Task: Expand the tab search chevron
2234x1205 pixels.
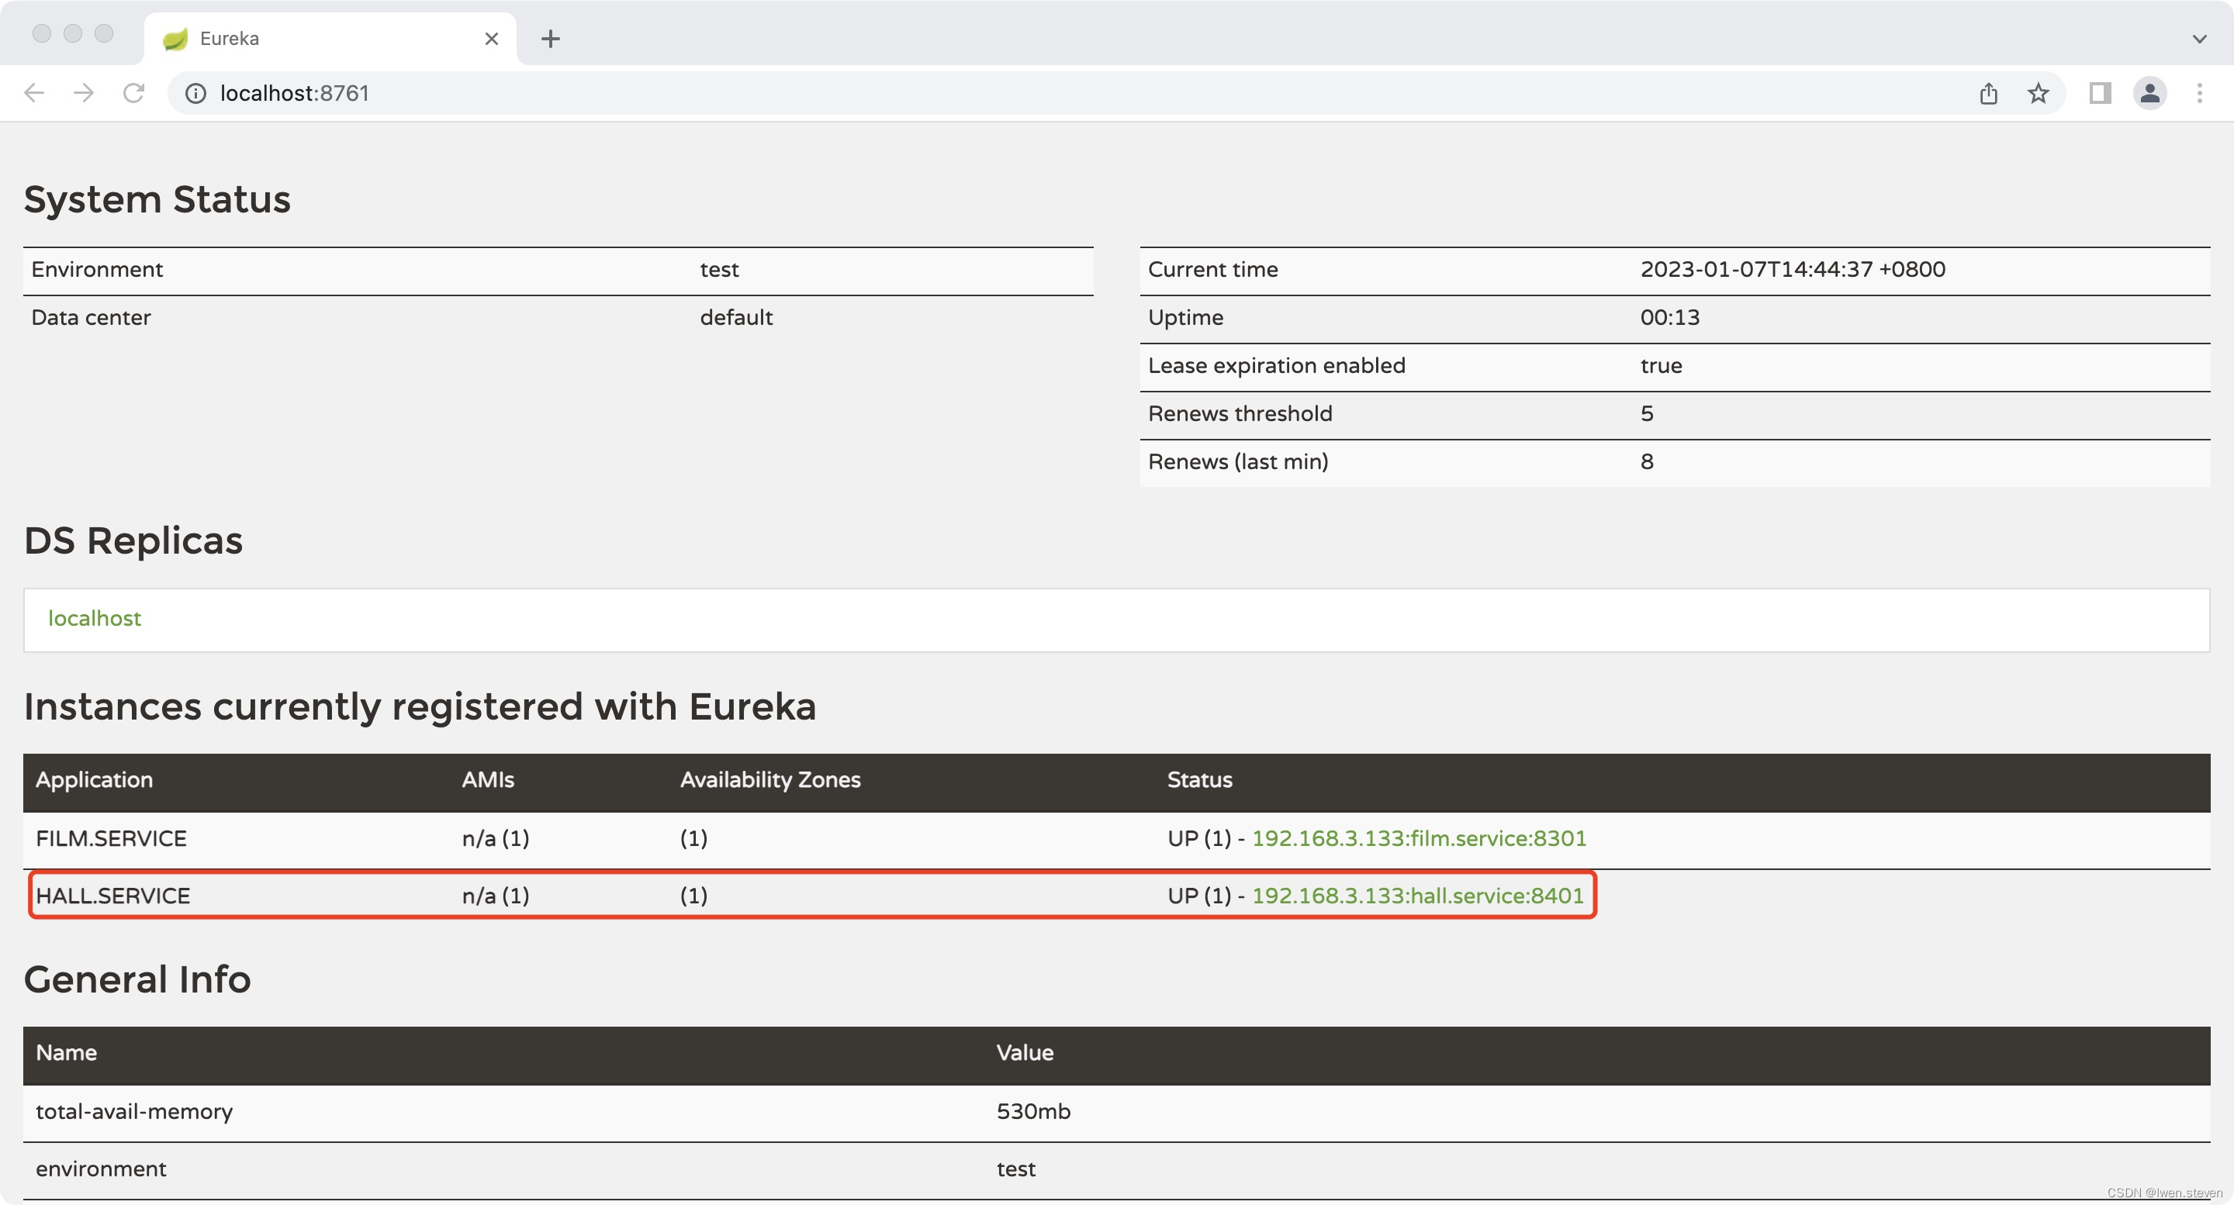Action: pos(2199,39)
